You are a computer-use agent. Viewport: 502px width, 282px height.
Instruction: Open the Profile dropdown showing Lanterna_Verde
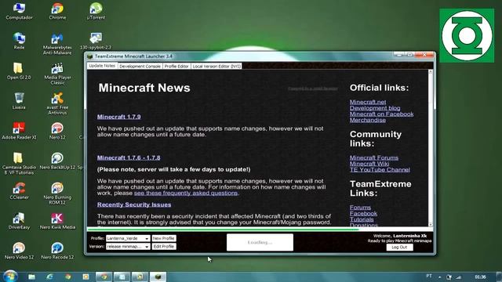128,238
